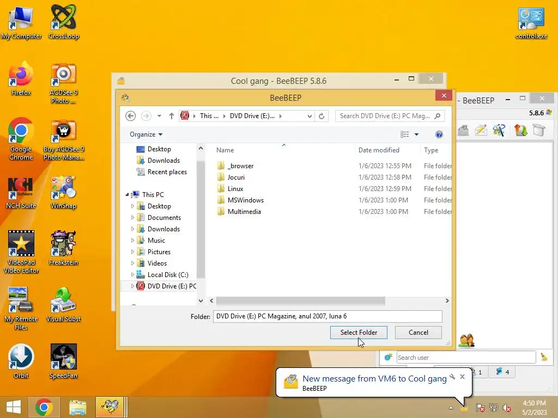Screen dimensions: 558x418
Task: Expand the Pictures tree node
Action: [x=132, y=251]
